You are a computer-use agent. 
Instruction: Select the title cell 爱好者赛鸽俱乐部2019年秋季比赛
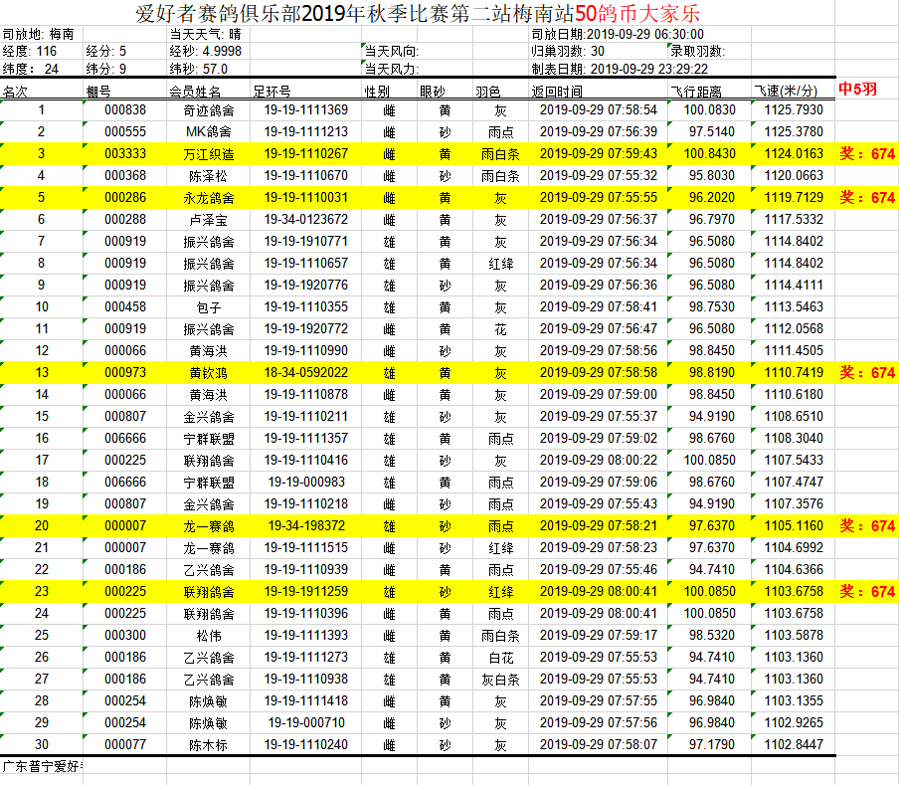tap(418, 13)
